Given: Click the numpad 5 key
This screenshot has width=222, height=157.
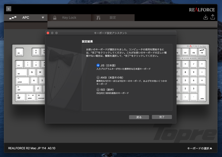Looking at the screenshot, I should click(185, 81).
